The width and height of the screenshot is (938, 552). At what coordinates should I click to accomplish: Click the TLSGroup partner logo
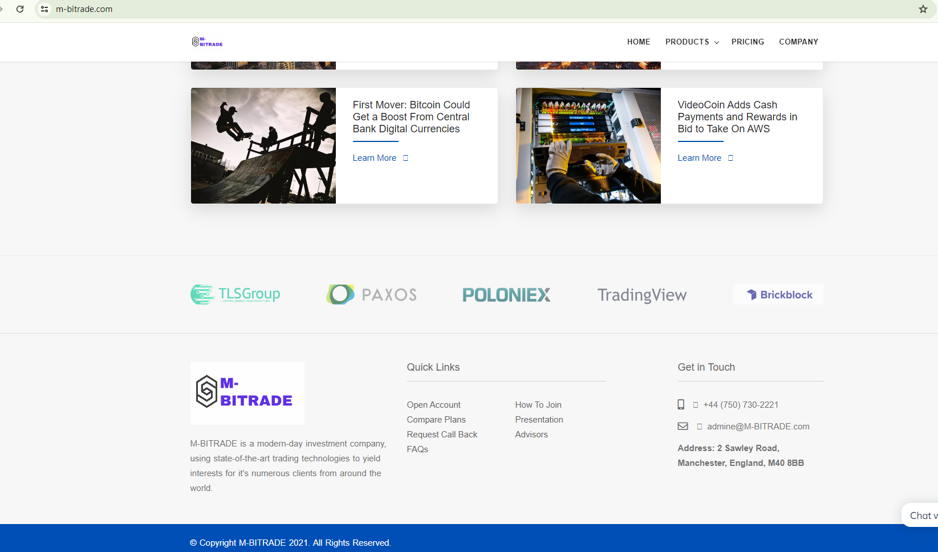235,295
